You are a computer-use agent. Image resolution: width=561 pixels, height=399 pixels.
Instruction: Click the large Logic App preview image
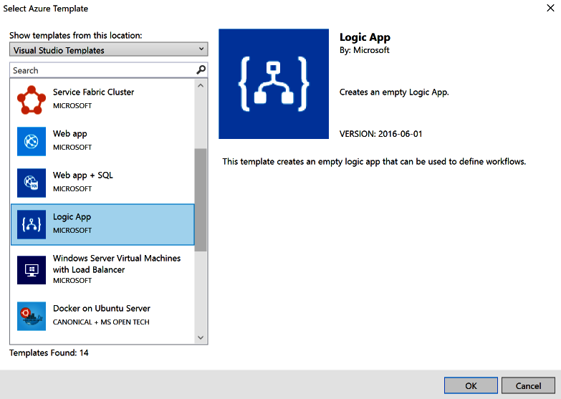click(x=274, y=84)
